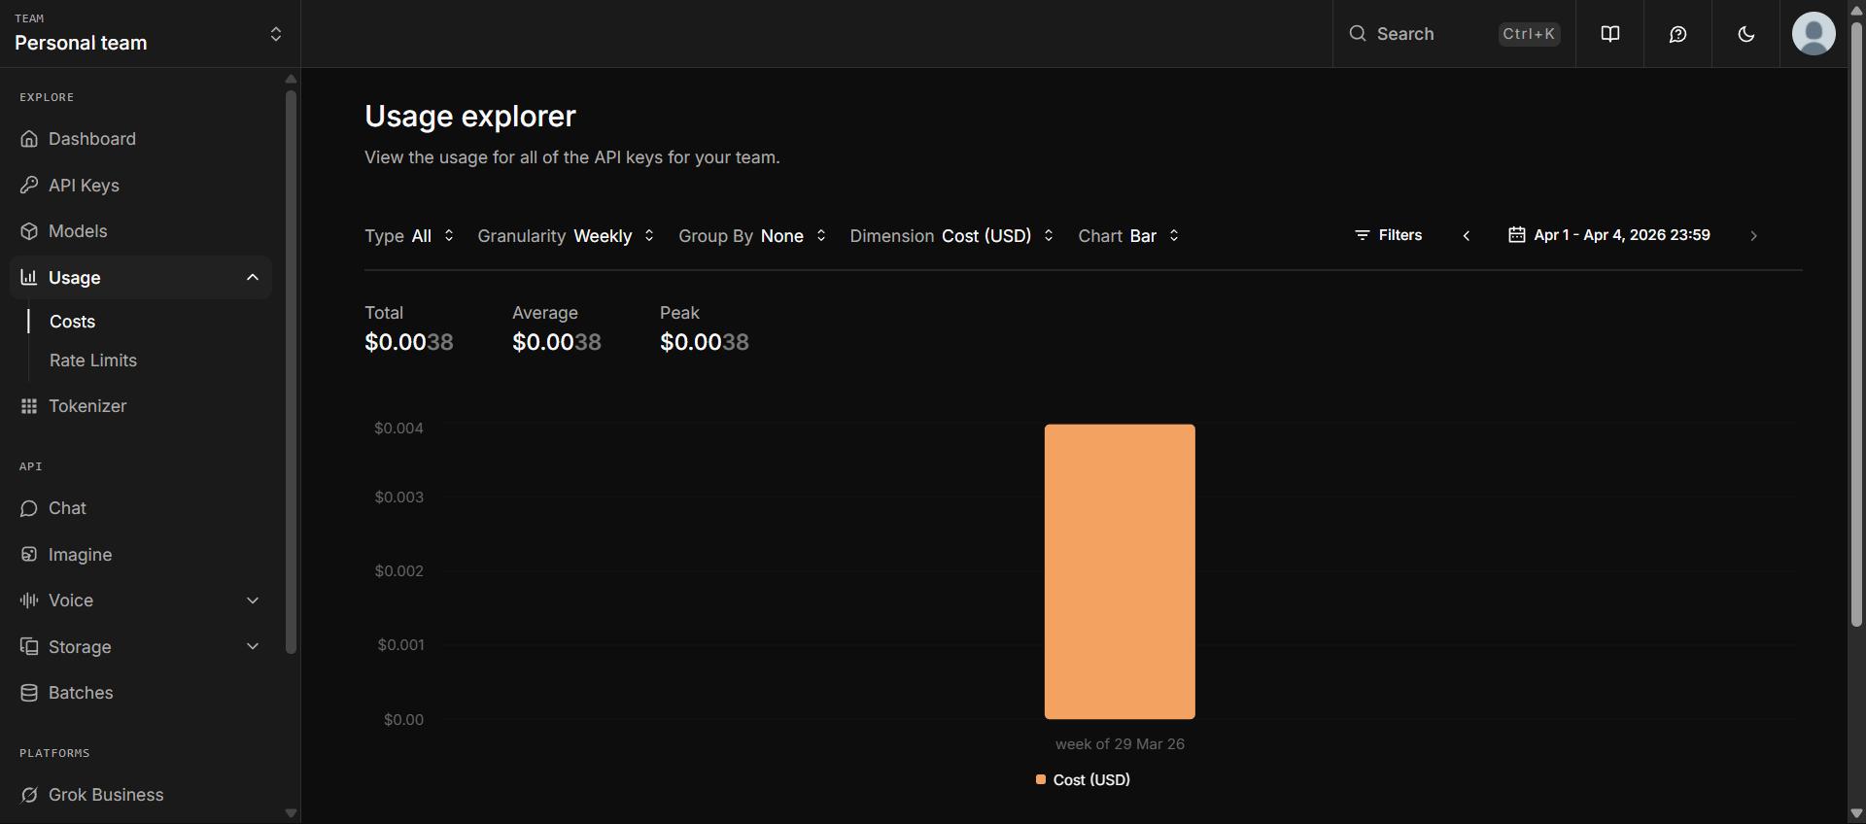Open the Group By None dropdown
Screen dimensions: 1866x824
(x=753, y=236)
